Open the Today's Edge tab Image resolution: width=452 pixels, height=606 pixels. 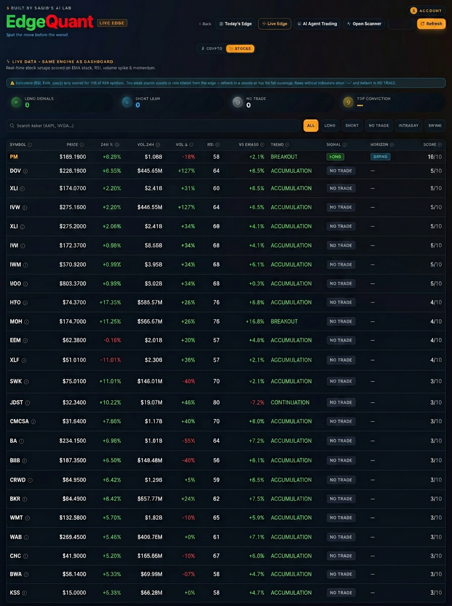(x=235, y=24)
